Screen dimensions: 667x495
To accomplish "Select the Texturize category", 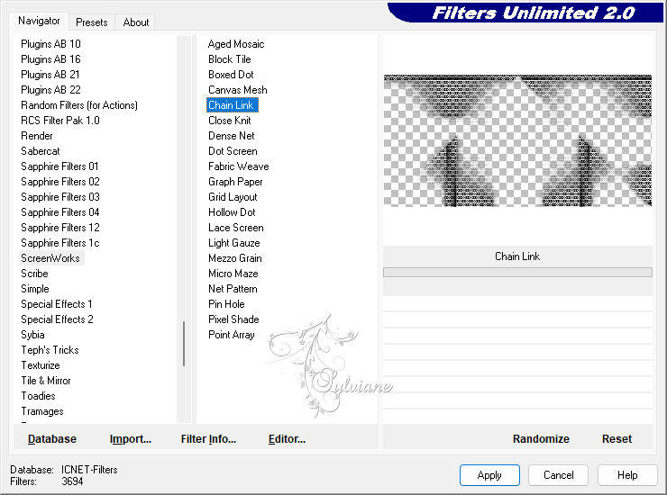I will click(x=41, y=365).
